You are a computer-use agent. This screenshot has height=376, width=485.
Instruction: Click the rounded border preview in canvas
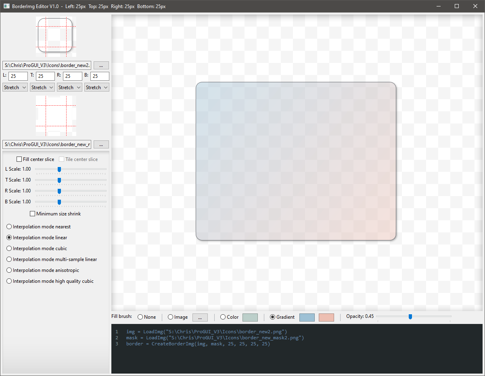point(296,161)
